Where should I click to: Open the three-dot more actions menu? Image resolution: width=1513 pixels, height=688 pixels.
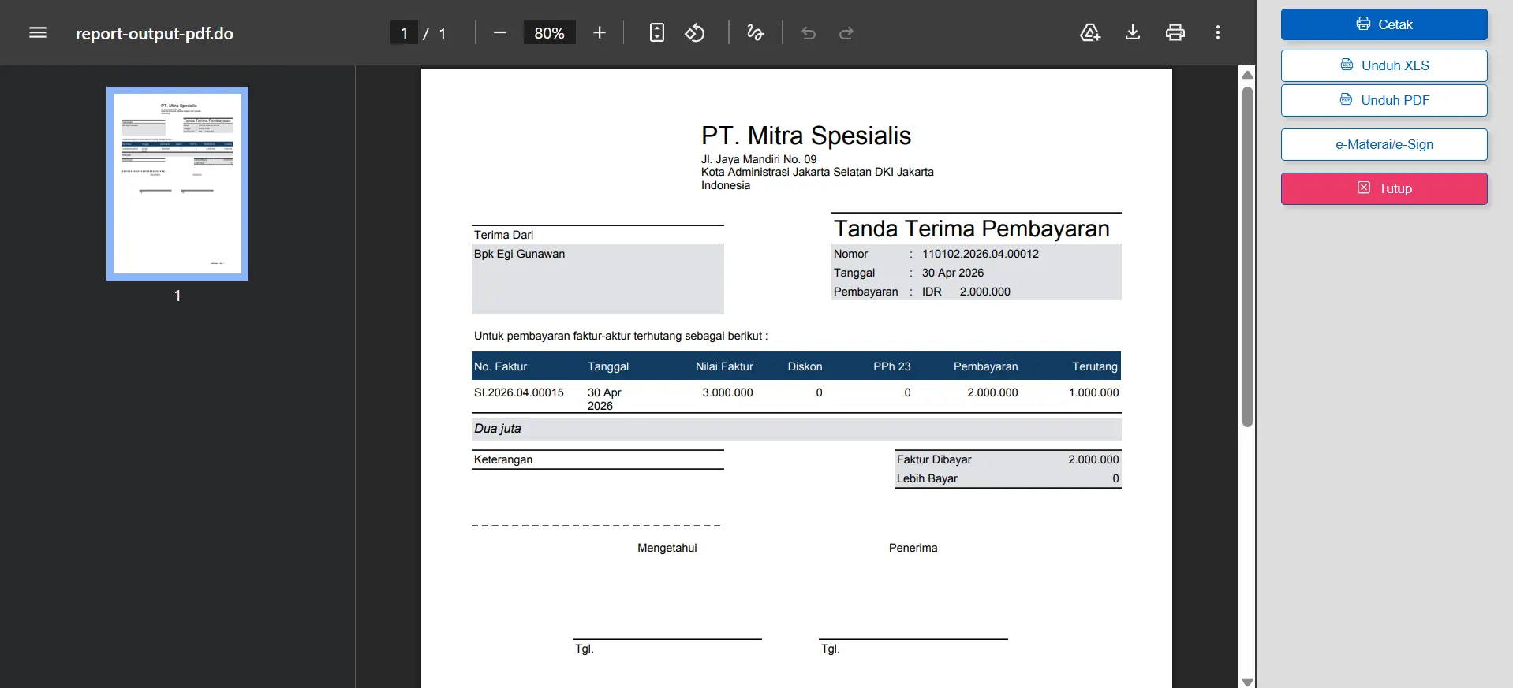1218,32
